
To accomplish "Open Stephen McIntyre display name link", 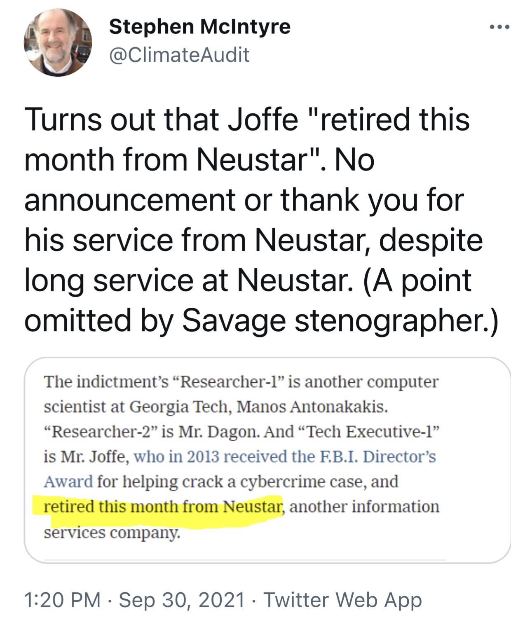I will (x=200, y=27).
